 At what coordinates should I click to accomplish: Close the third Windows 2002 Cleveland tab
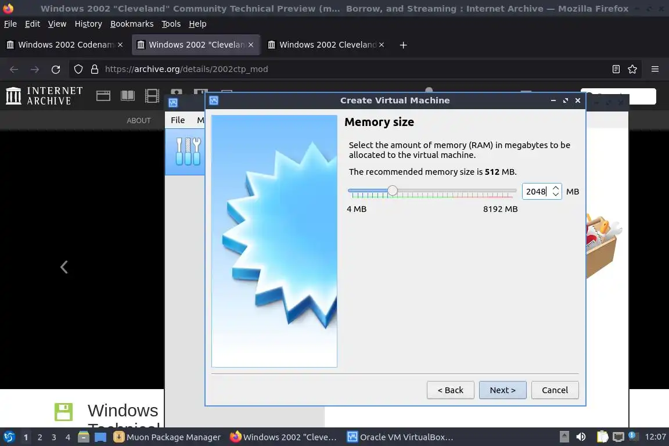382,45
